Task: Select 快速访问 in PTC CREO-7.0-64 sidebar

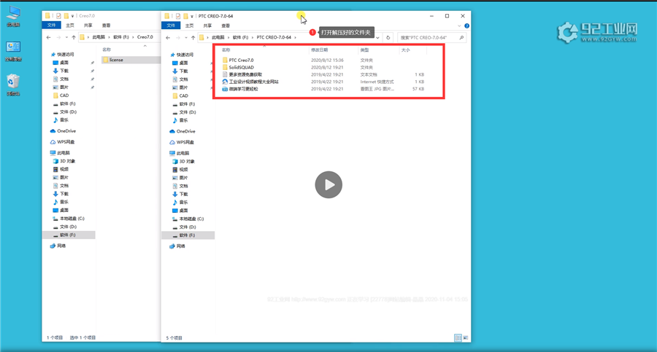Action: click(182, 55)
